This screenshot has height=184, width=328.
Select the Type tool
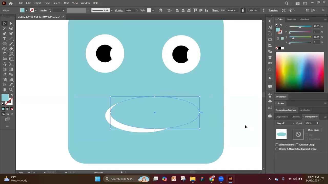coord(5,39)
